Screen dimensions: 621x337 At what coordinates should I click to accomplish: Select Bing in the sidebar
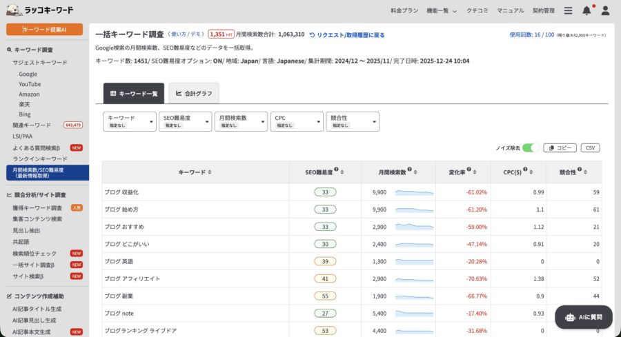tap(25, 114)
